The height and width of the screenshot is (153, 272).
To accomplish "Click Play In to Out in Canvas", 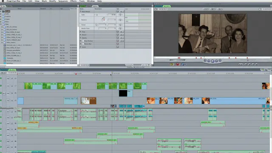I will coord(209,61).
